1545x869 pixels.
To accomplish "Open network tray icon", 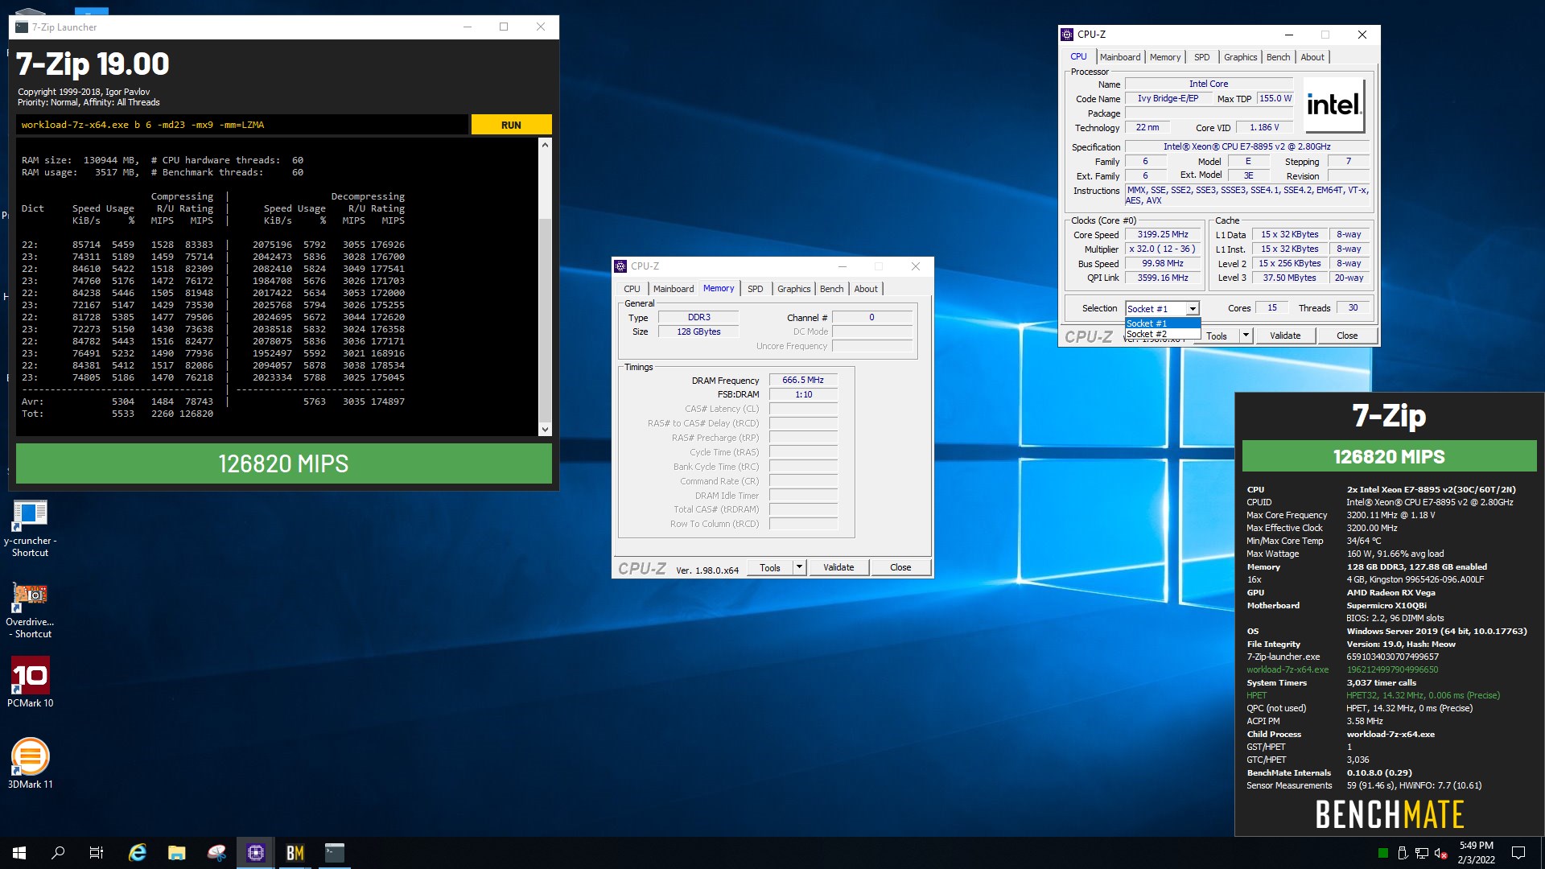I will pos(1422,853).
